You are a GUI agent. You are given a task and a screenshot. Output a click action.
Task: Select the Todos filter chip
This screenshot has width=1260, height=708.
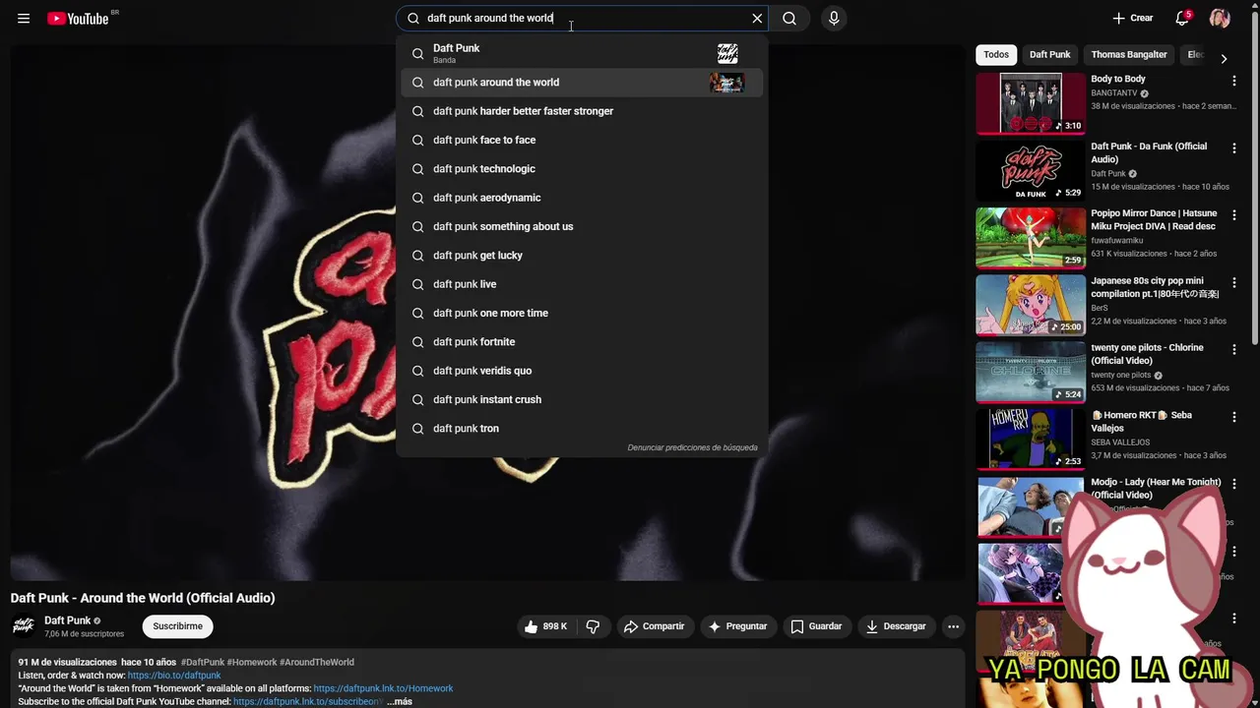[x=996, y=55]
